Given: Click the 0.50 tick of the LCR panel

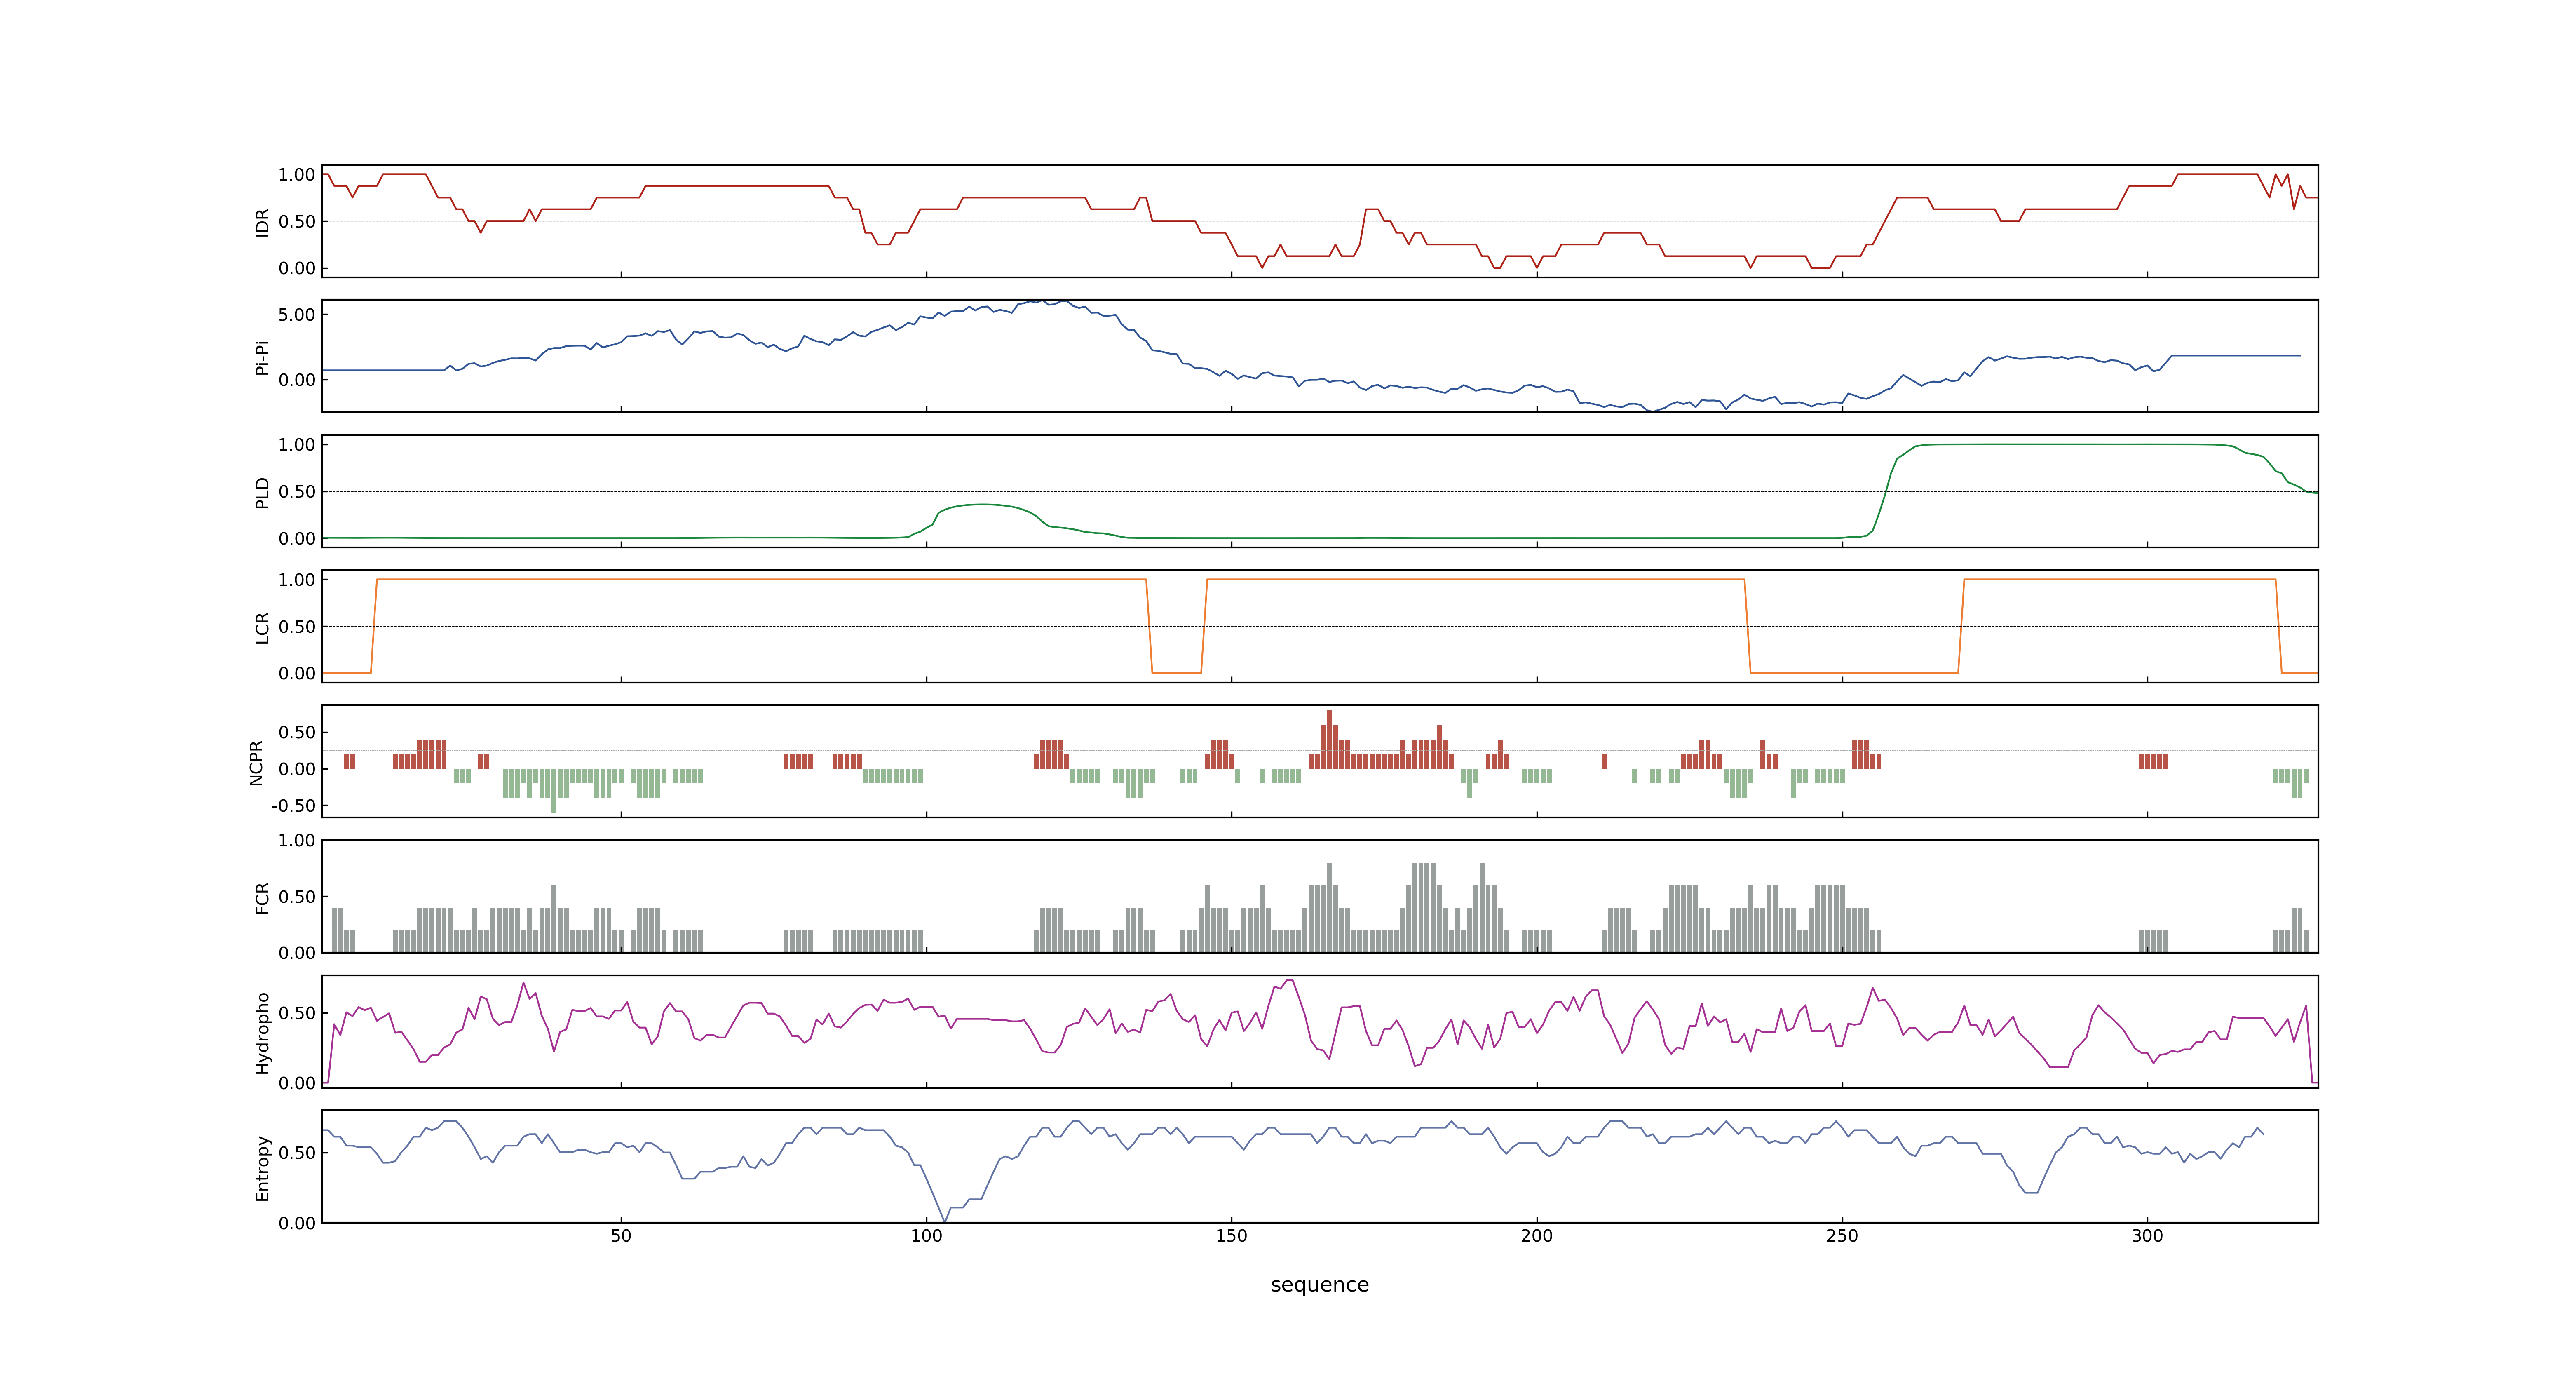Looking at the screenshot, I should tap(297, 627).
